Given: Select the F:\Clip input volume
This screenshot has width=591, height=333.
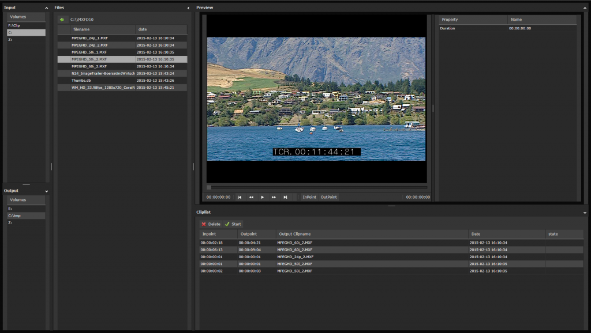Looking at the screenshot, I should click(x=14, y=26).
